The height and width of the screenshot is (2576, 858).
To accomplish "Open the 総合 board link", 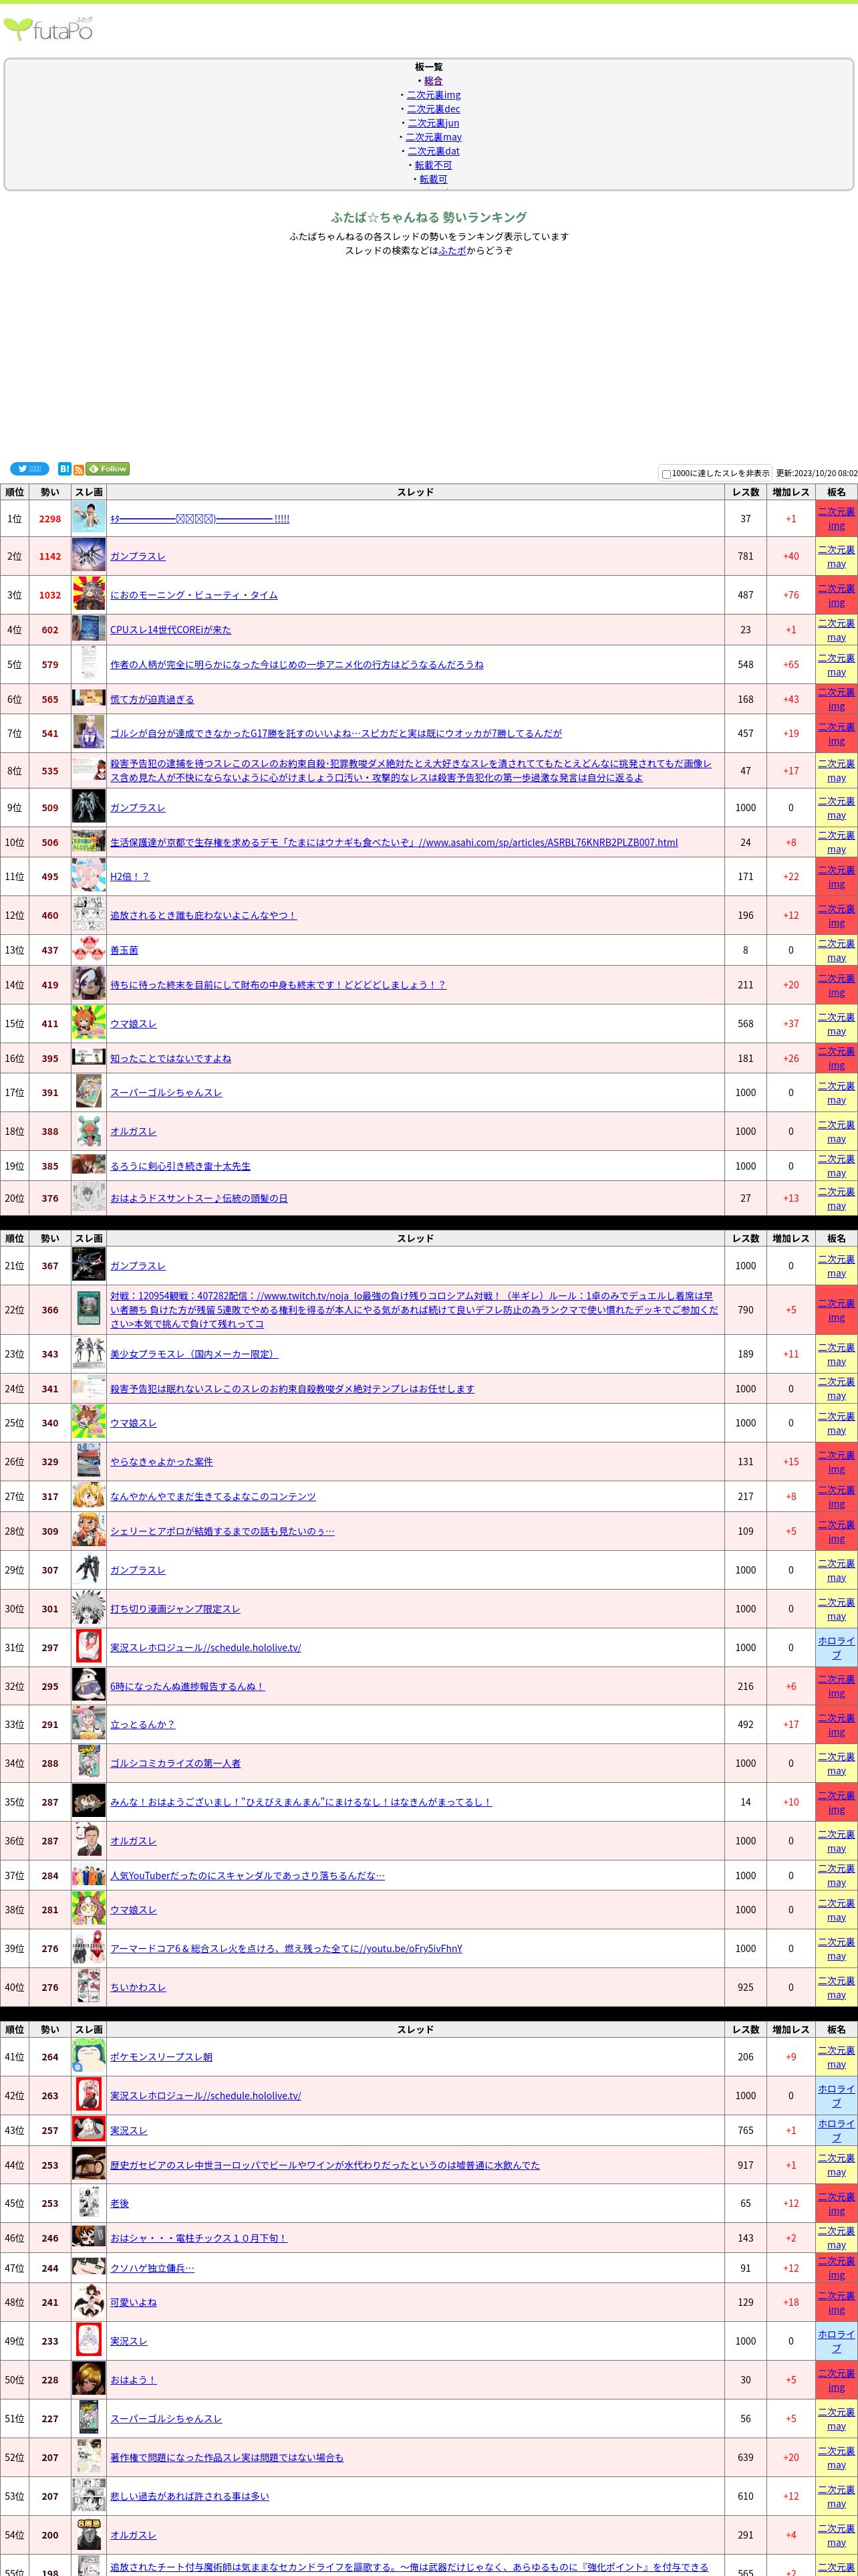I will [x=432, y=81].
